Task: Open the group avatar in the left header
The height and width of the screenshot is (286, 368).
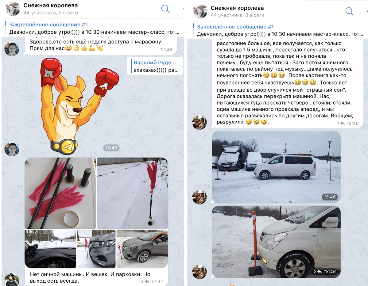Action: pos(13,9)
